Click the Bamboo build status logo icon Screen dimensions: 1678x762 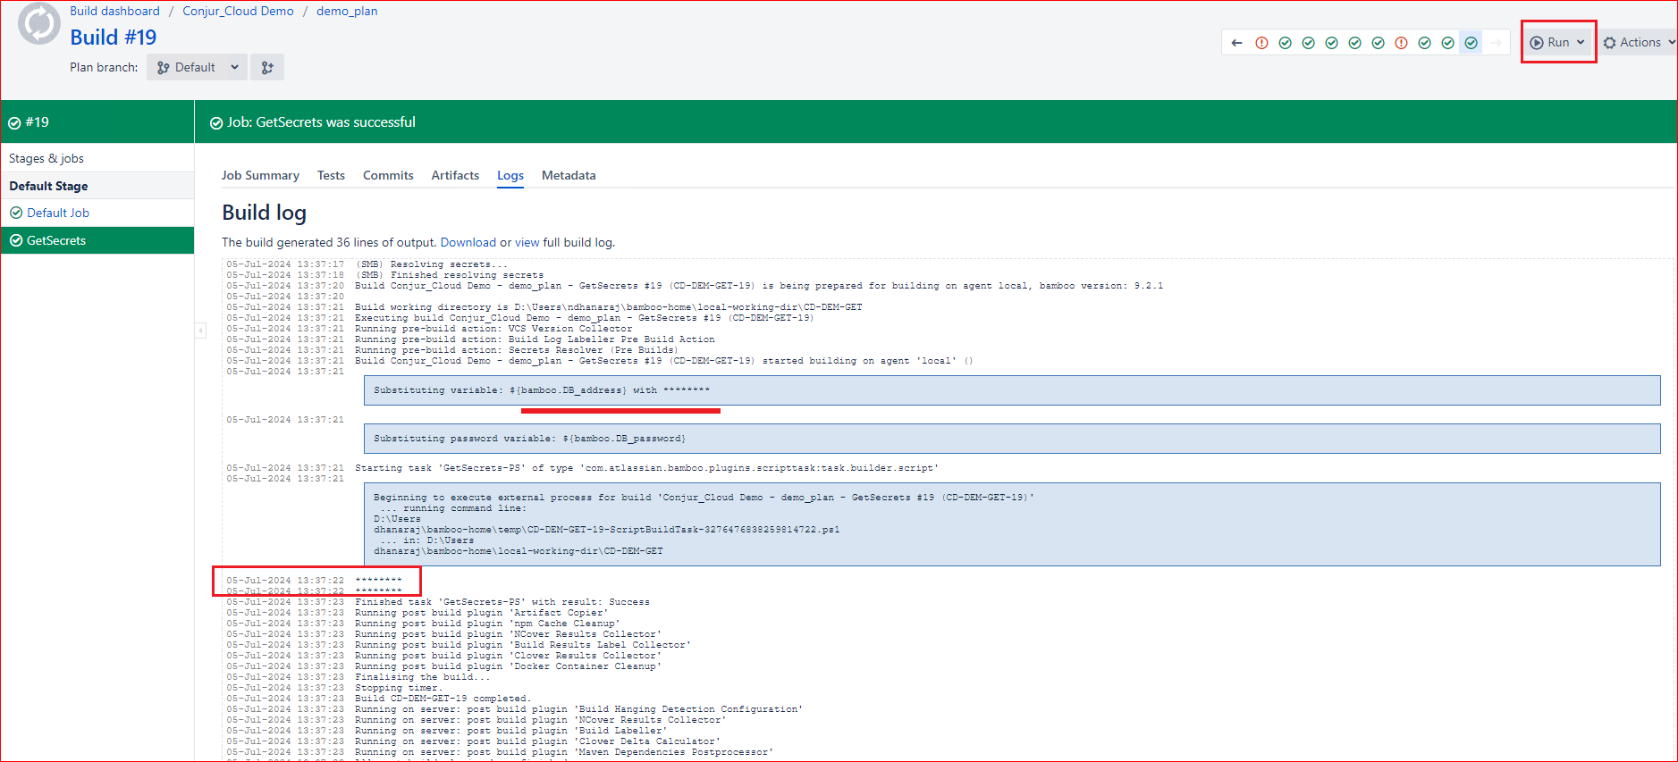coord(39,23)
